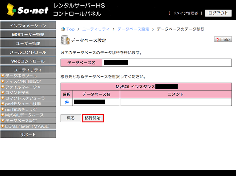236x176 pixels.
Task: Click the bullet icon beside ファイルマネージャ
Action: point(3,87)
